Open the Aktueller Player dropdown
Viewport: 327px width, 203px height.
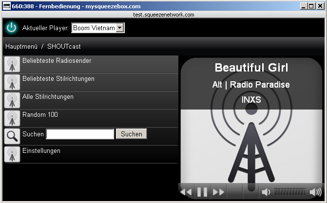[97, 28]
